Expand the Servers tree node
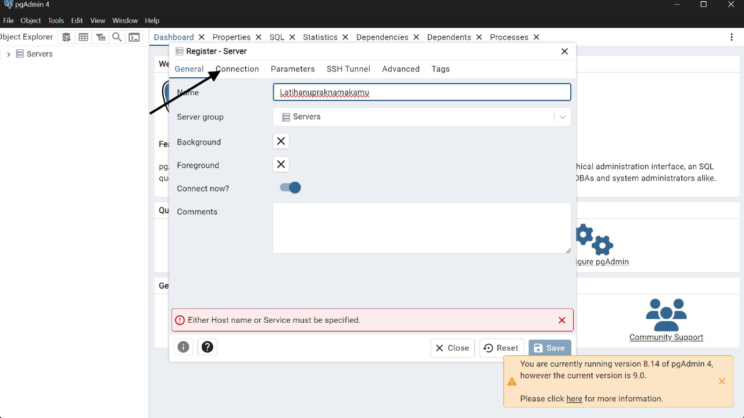 click(9, 54)
